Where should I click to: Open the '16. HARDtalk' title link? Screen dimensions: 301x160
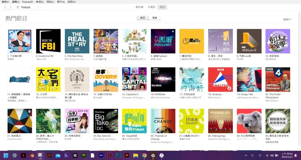(158, 94)
